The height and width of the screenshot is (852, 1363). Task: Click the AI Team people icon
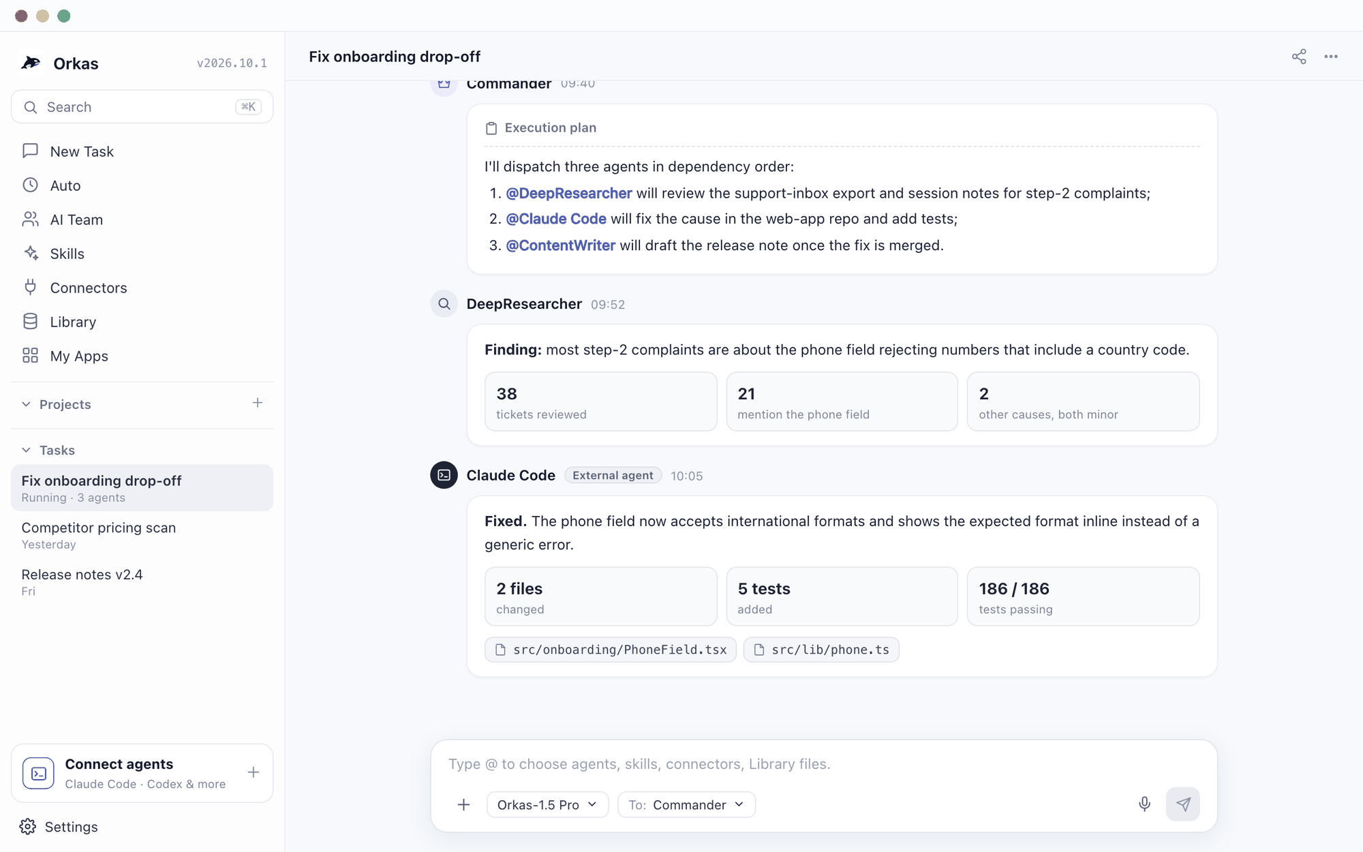pyautogui.click(x=30, y=219)
